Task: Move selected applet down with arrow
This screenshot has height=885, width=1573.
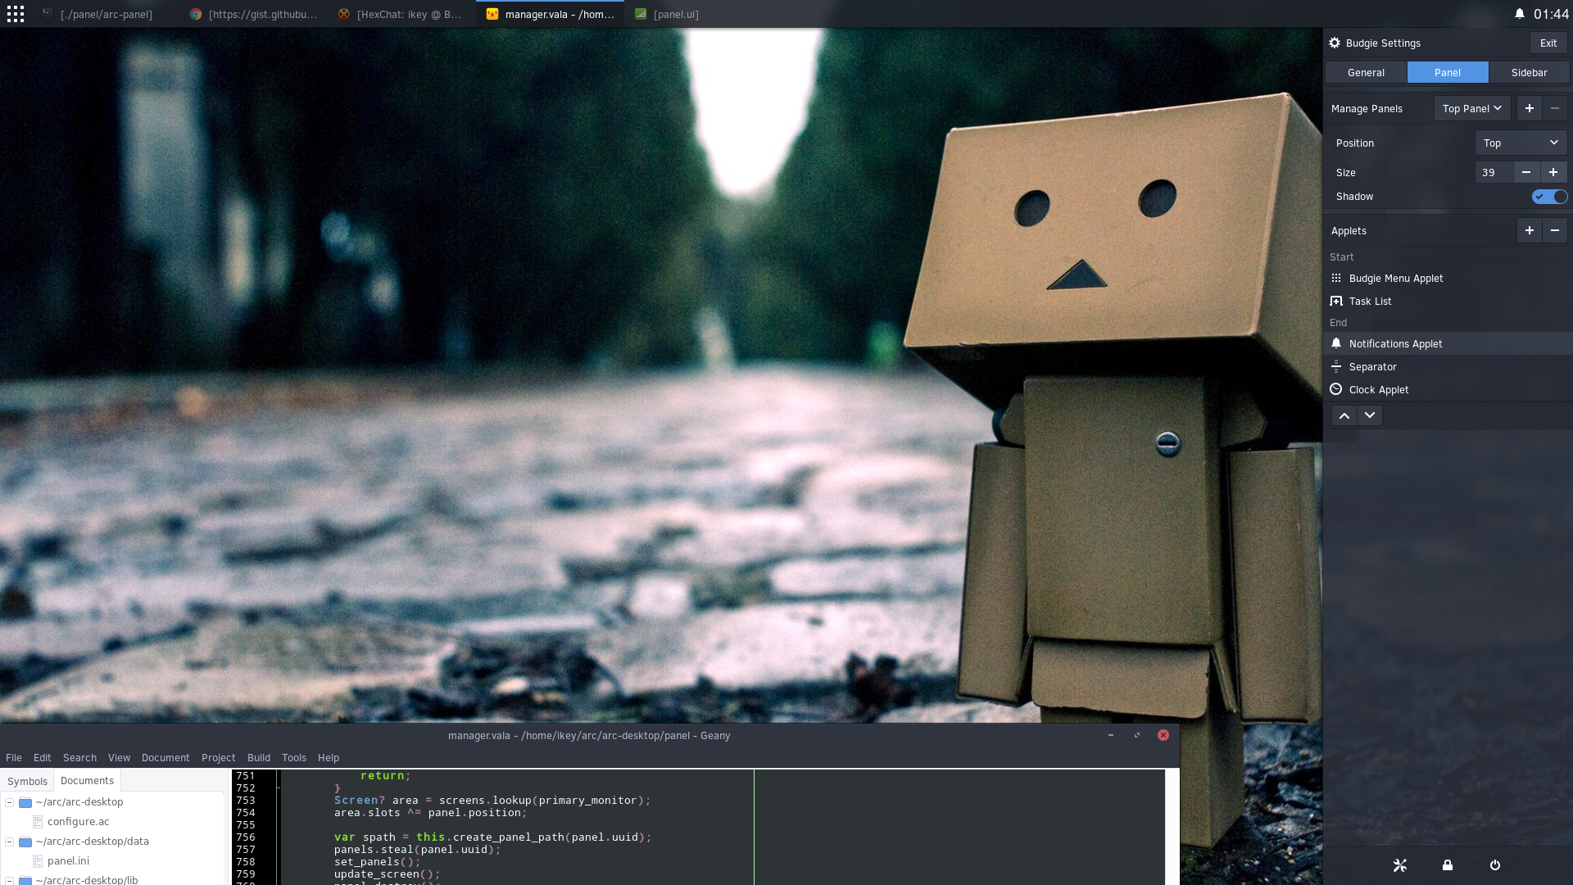Action: 1369,415
